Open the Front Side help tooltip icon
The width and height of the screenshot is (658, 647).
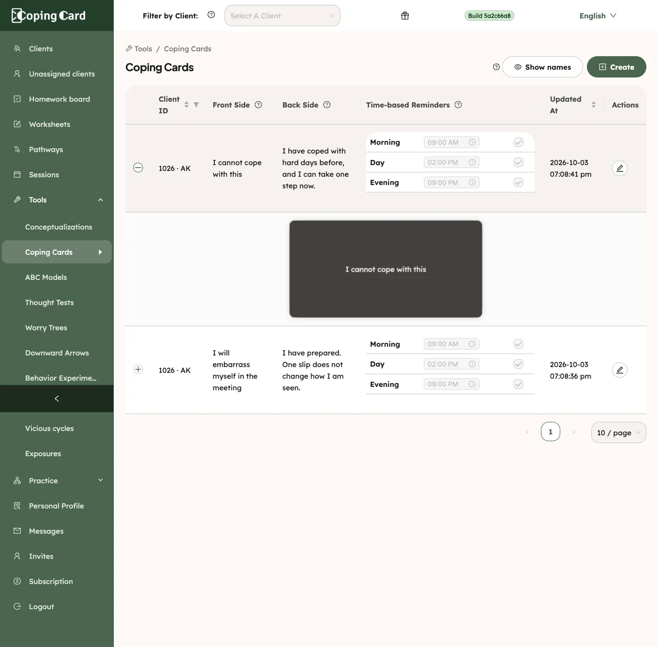(x=258, y=105)
